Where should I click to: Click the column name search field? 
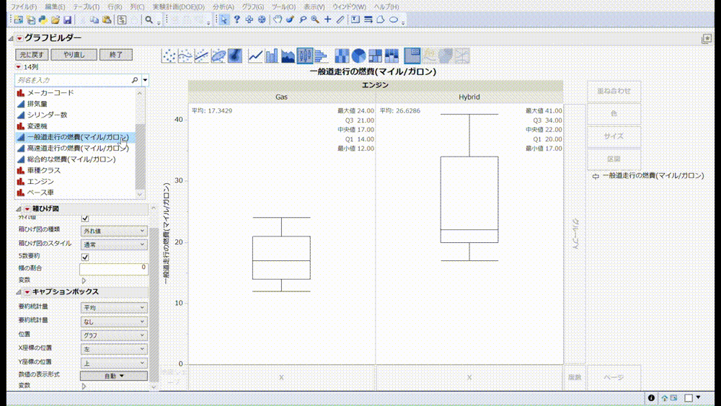(78, 80)
